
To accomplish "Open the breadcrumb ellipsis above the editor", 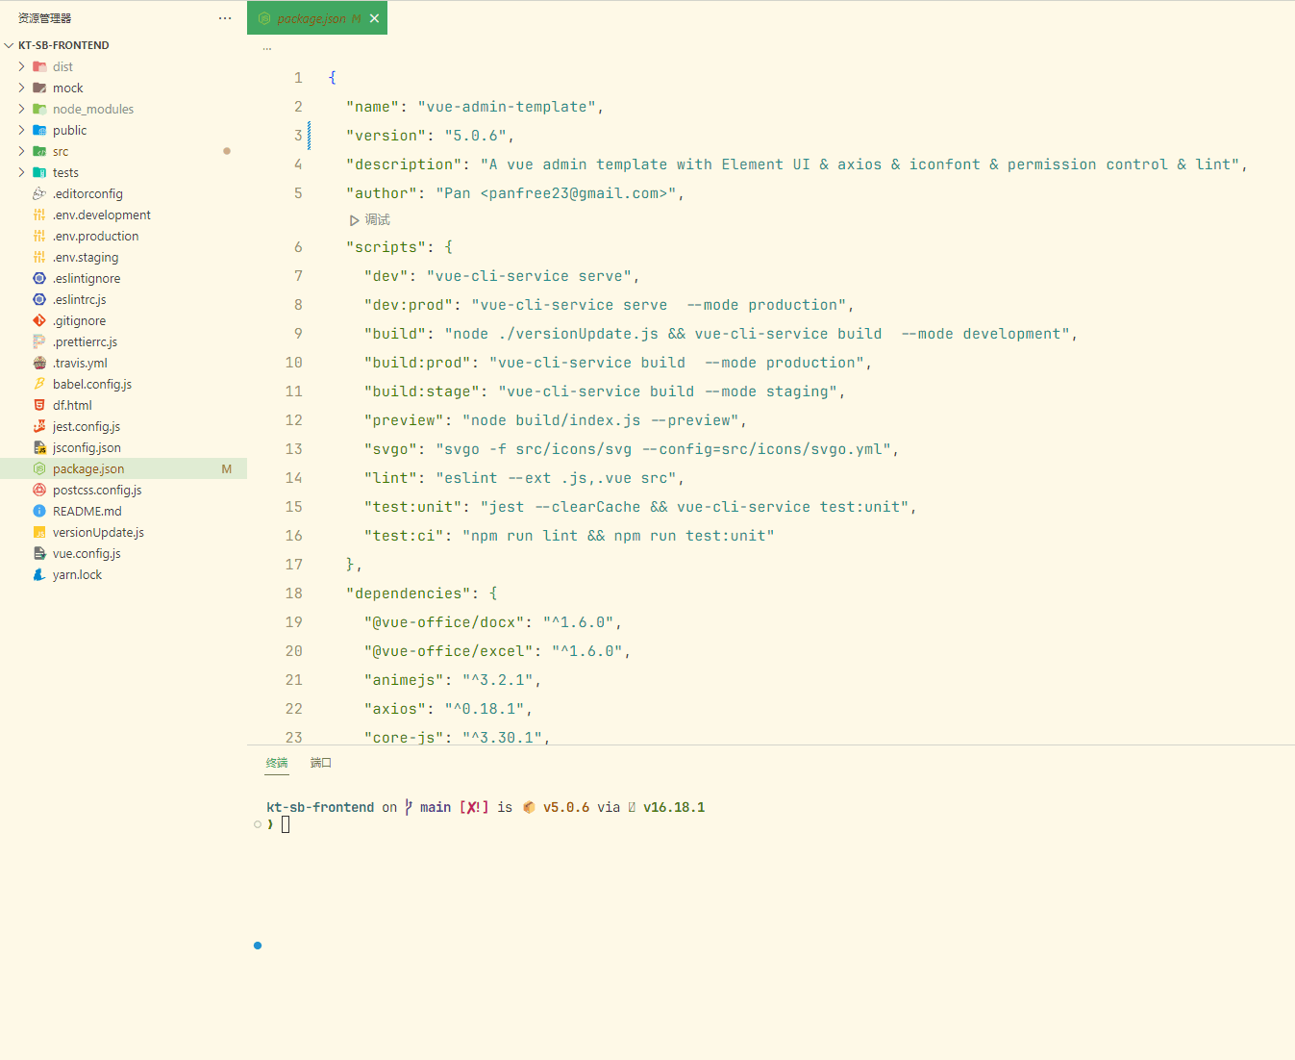I will click(267, 48).
